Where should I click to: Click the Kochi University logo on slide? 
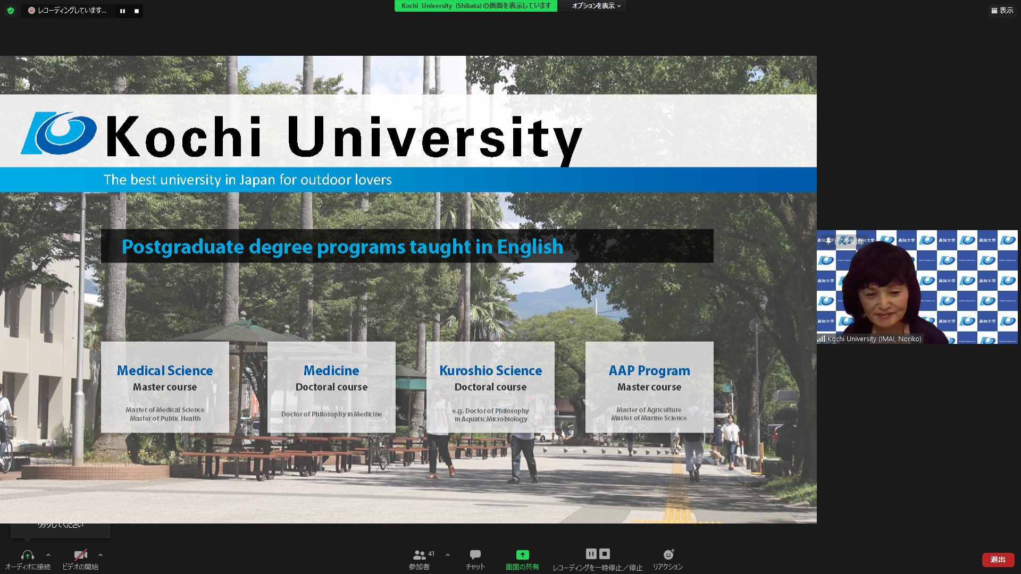pos(58,133)
